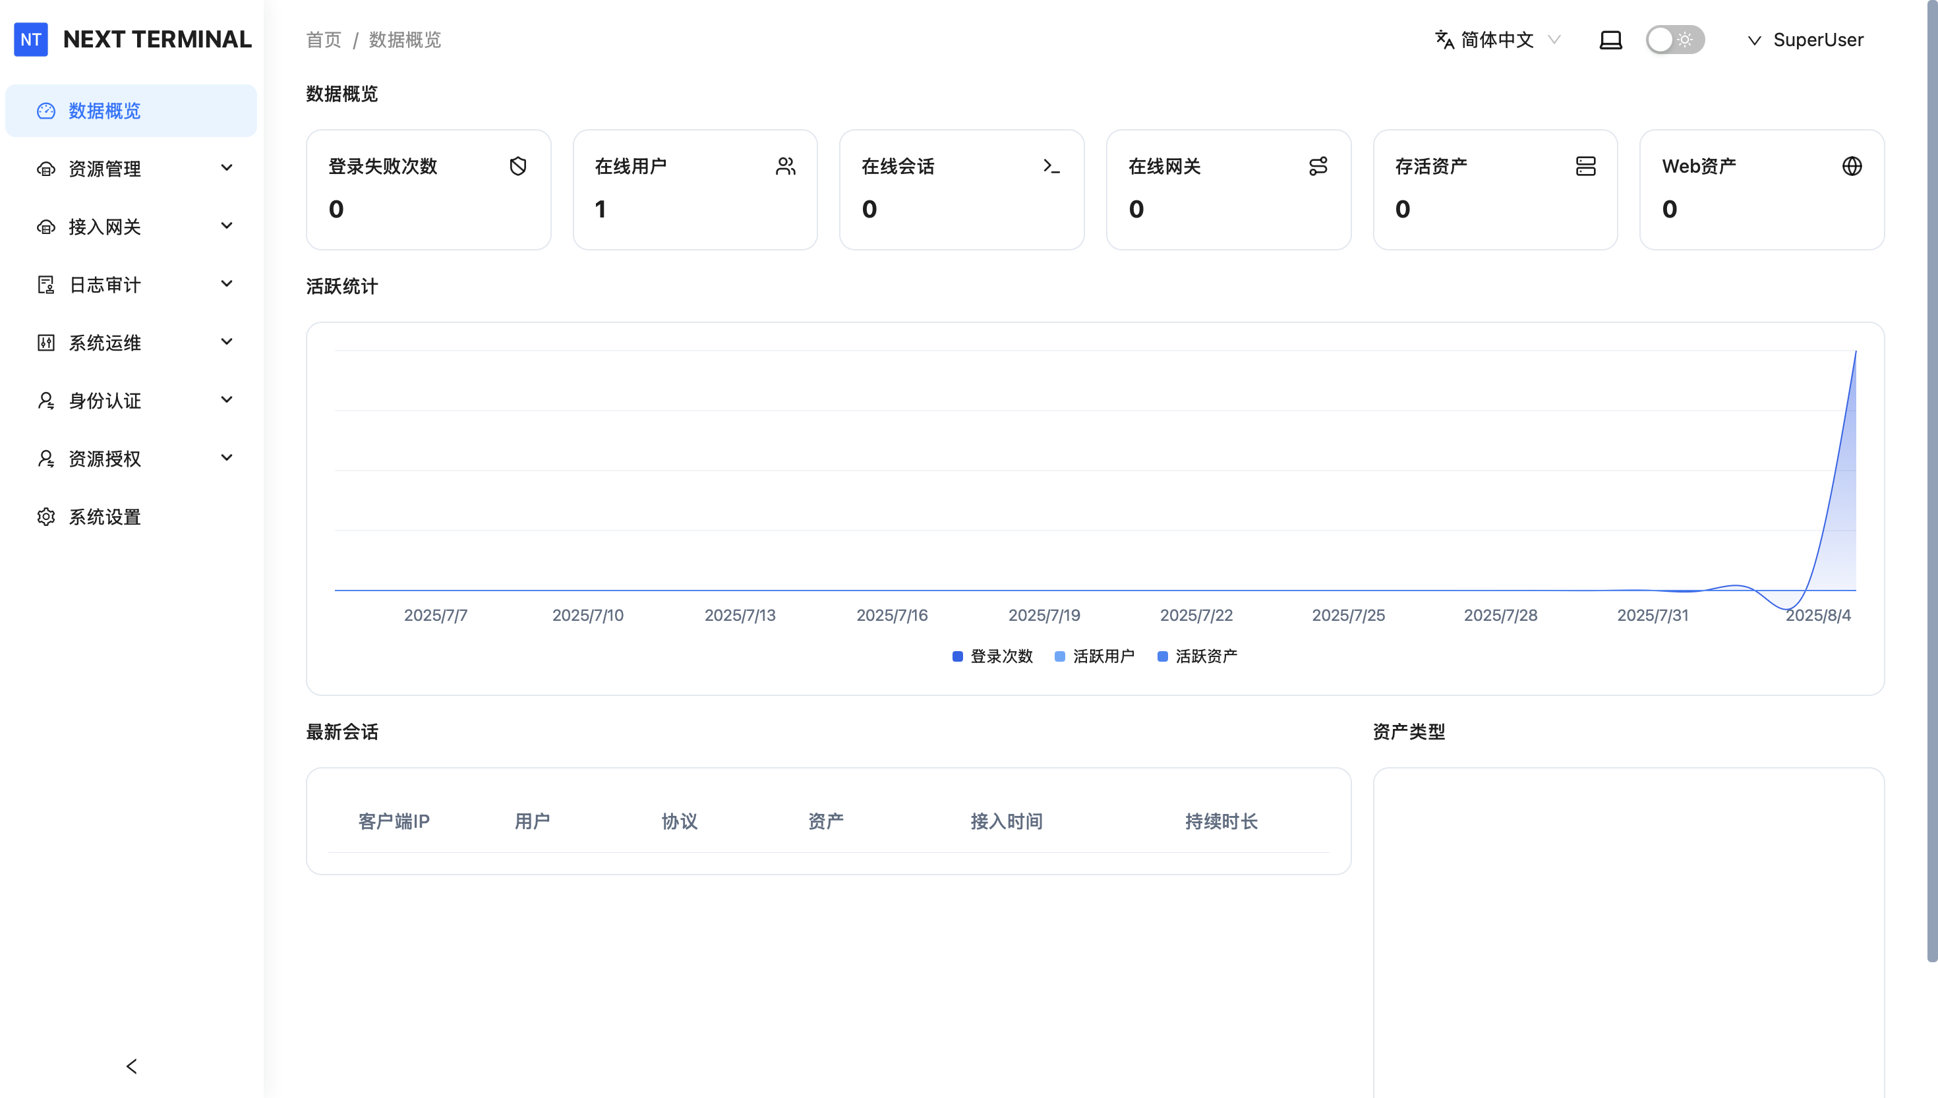Click the server icon on 存活资产 card

(1585, 166)
